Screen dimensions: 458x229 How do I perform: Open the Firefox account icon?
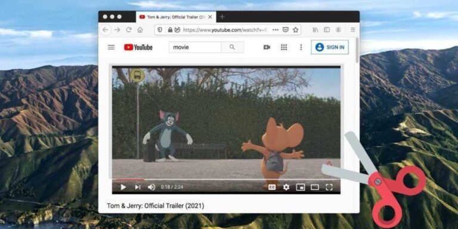tap(338, 30)
